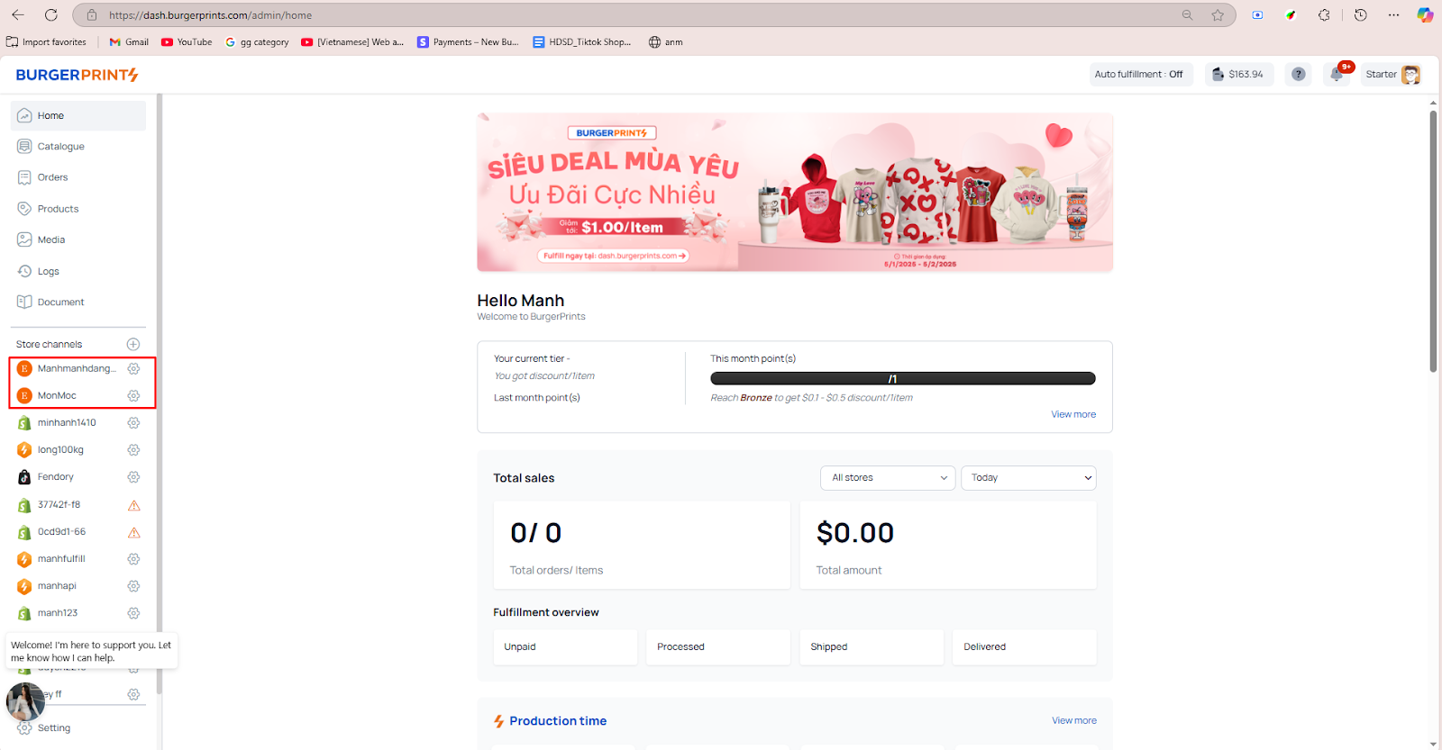
Task: Open settings gear for minhanh1410 store
Action: point(133,422)
